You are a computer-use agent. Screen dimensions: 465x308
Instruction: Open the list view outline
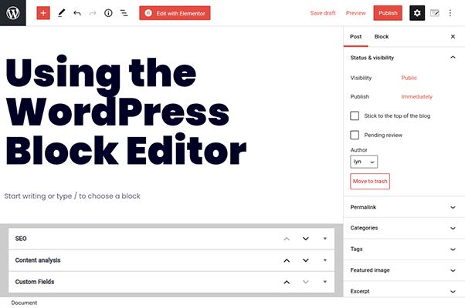point(124,13)
